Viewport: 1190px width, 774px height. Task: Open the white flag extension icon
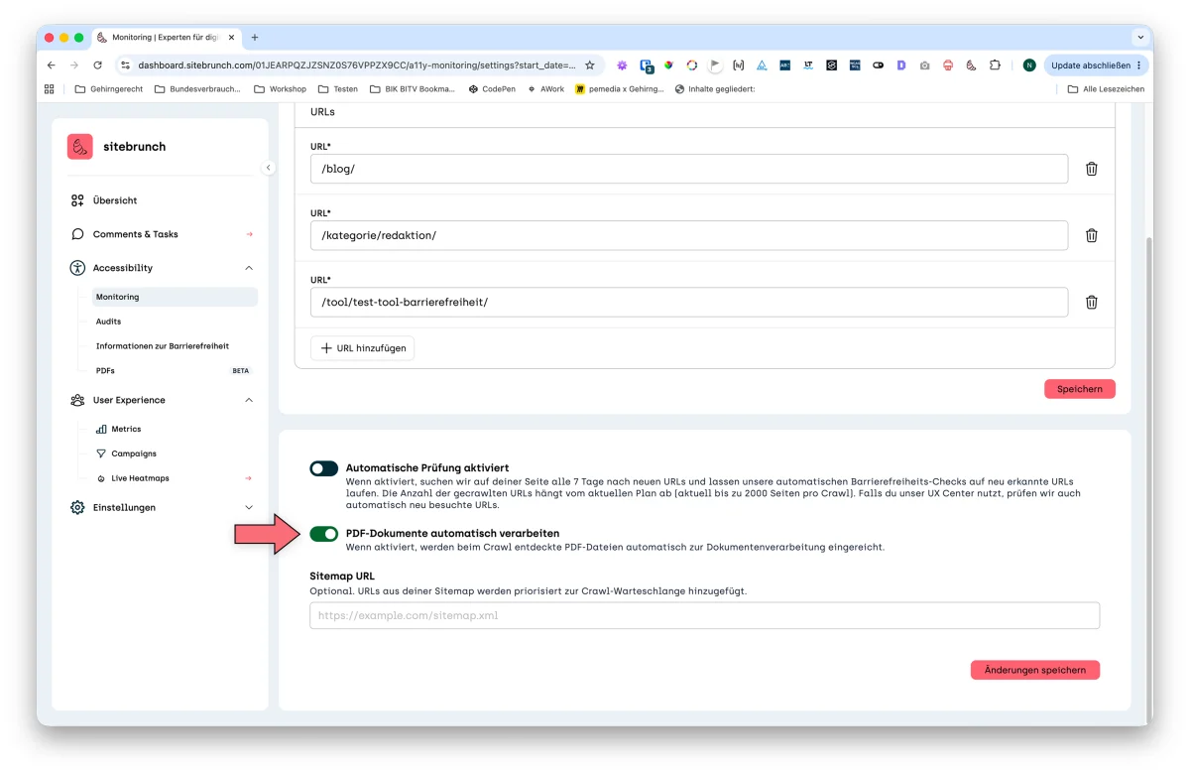point(715,65)
